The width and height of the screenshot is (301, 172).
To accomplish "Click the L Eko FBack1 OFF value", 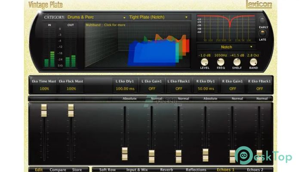I will click(179, 89).
